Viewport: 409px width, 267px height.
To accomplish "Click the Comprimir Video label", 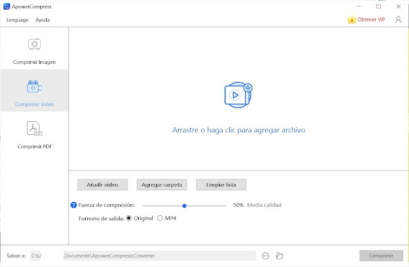I will click(35, 104).
